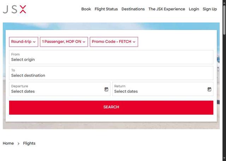The height and width of the screenshot is (161, 226).
Task: Click the JSX logo
Action: [x=14, y=9]
